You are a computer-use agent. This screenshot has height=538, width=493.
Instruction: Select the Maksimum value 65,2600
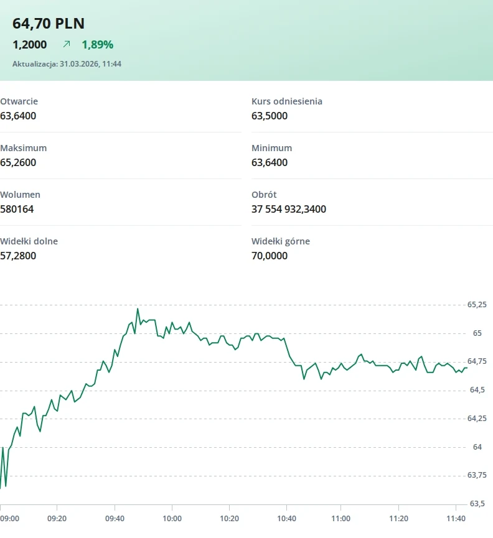pyautogui.click(x=18, y=162)
